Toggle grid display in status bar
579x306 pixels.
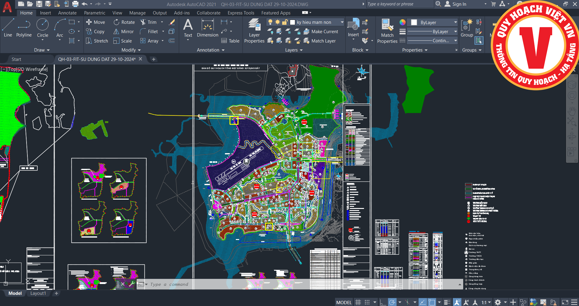click(x=358, y=302)
